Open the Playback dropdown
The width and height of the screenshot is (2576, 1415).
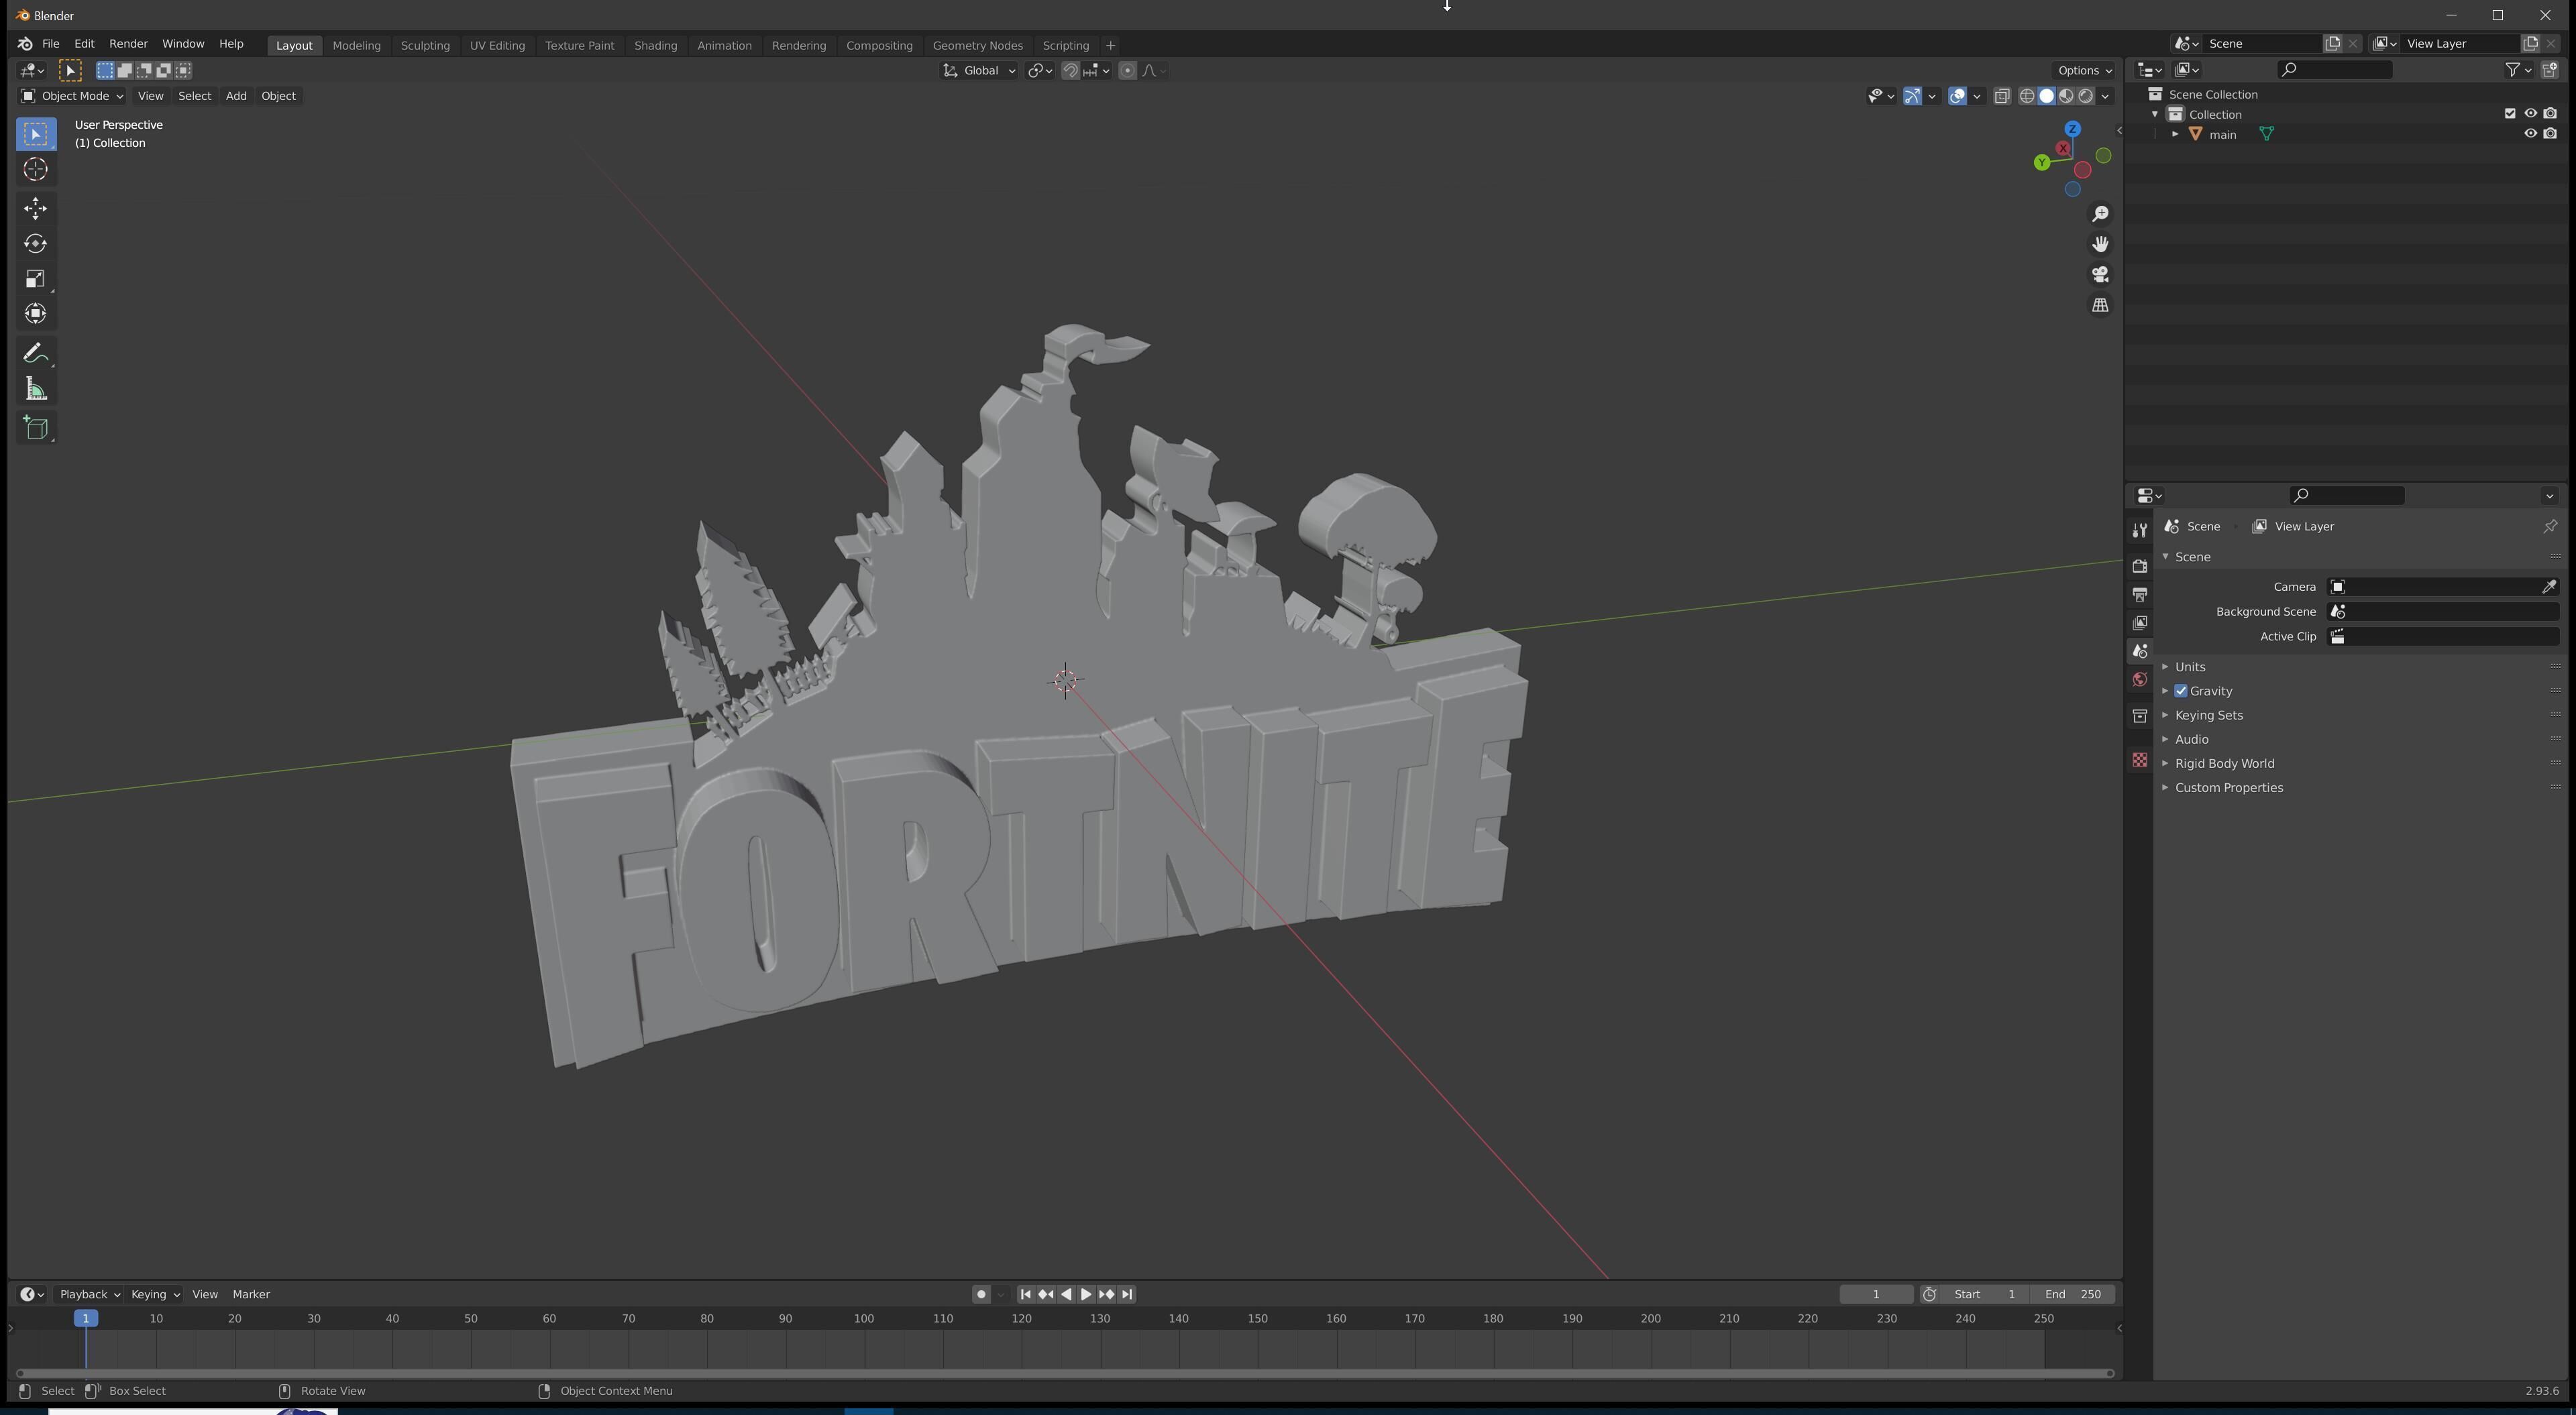pos(89,1294)
